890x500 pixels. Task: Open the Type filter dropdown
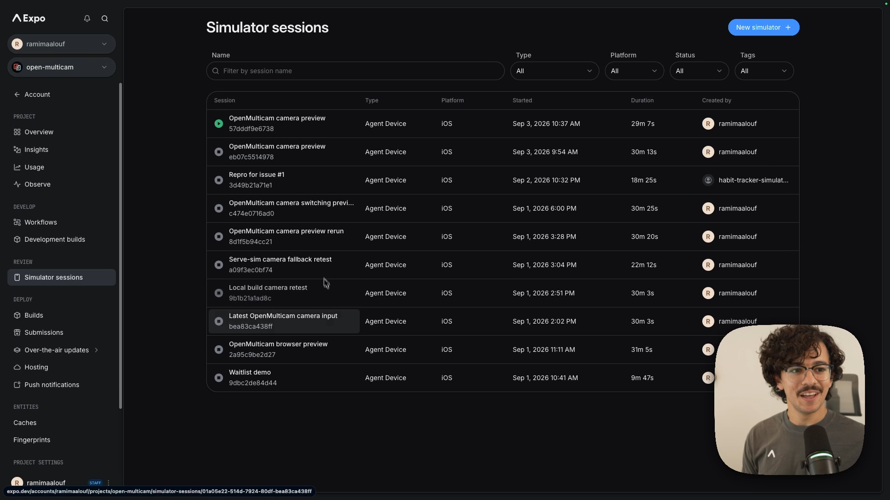[x=554, y=71]
